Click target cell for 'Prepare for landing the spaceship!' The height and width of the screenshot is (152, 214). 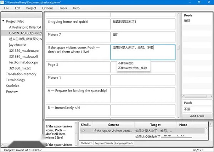[x=143, y=95]
